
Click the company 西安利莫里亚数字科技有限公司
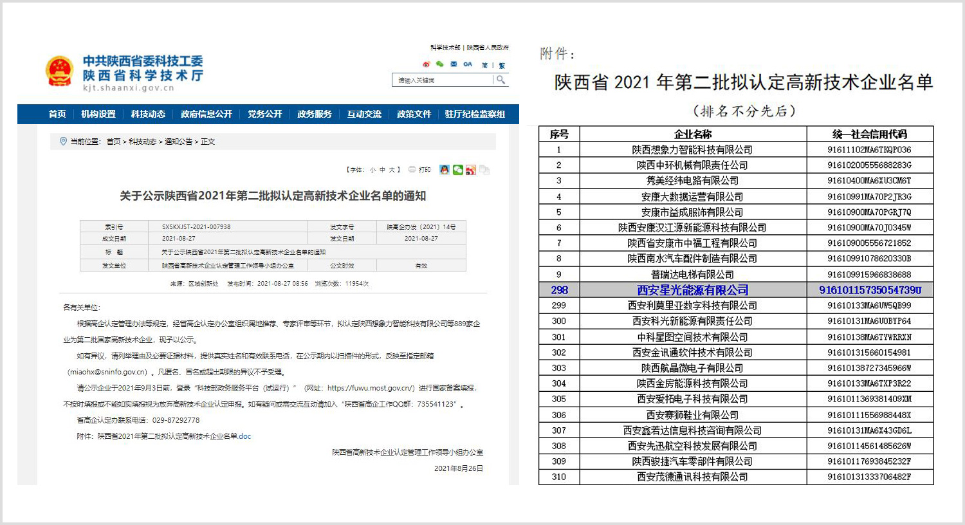[x=692, y=306]
